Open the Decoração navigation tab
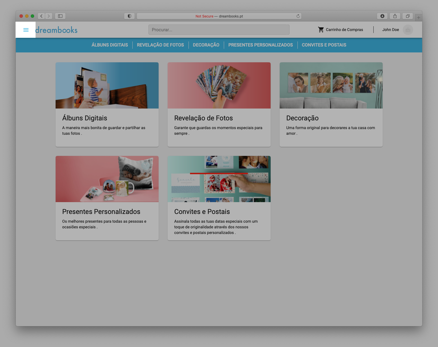The width and height of the screenshot is (438, 347). click(x=206, y=45)
